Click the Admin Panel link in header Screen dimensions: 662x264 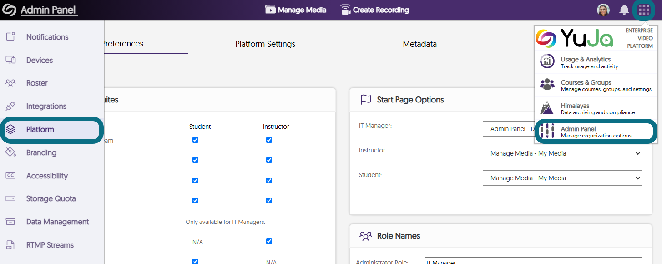tap(49, 10)
